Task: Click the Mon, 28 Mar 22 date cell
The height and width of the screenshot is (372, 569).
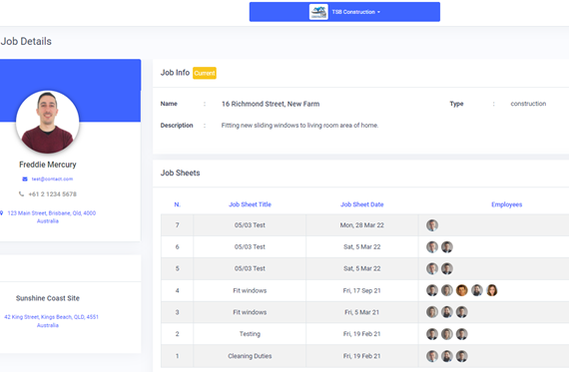Action: pyautogui.click(x=361, y=225)
